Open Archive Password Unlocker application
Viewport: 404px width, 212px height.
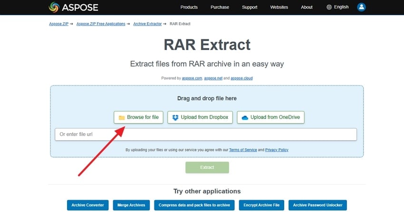tap(317, 205)
